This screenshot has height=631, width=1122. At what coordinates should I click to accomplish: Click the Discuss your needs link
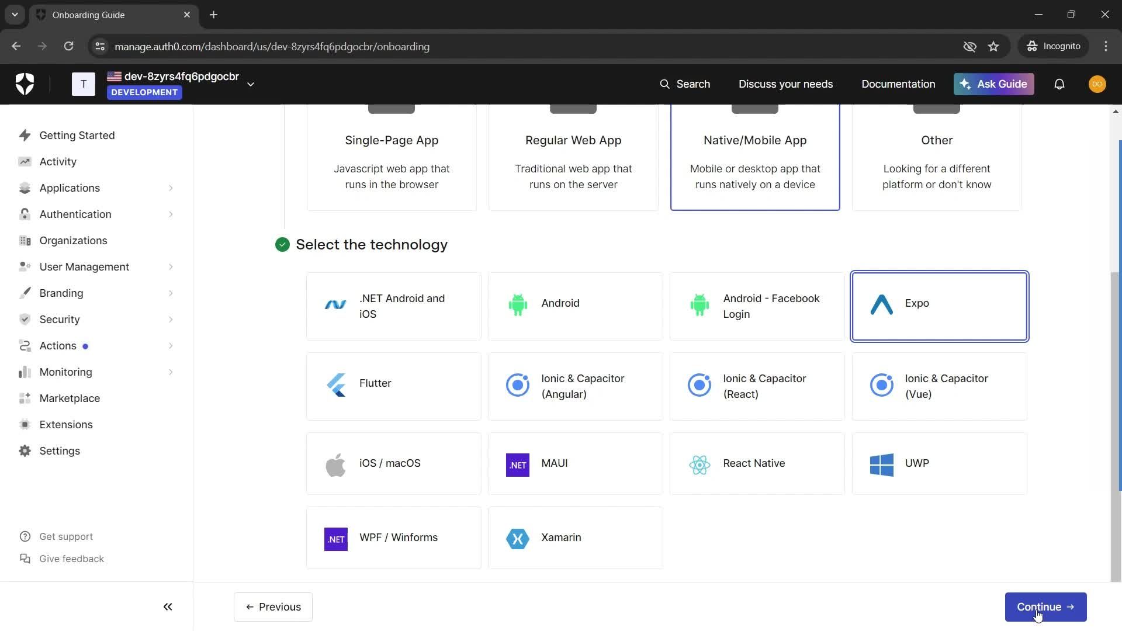pyautogui.click(x=785, y=84)
